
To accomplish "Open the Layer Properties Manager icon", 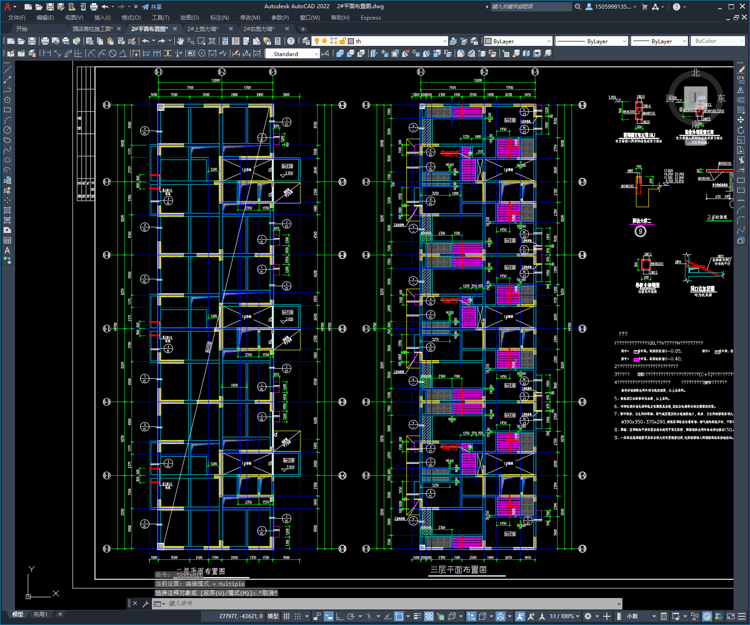I will (x=306, y=41).
